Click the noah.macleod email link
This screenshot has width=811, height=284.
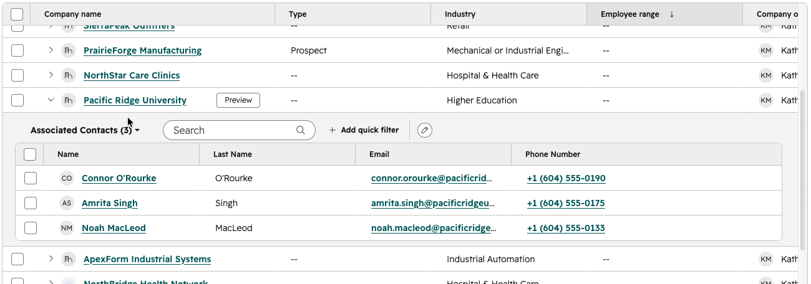click(434, 228)
